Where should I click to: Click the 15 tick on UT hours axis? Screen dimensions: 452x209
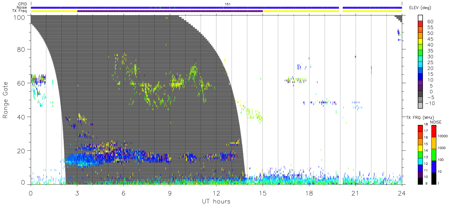tap(263, 193)
